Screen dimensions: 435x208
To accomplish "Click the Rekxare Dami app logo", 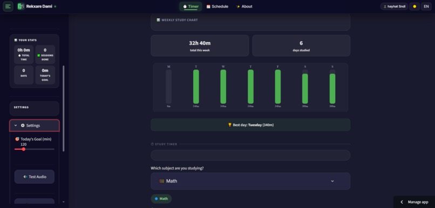I will [21, 6].
